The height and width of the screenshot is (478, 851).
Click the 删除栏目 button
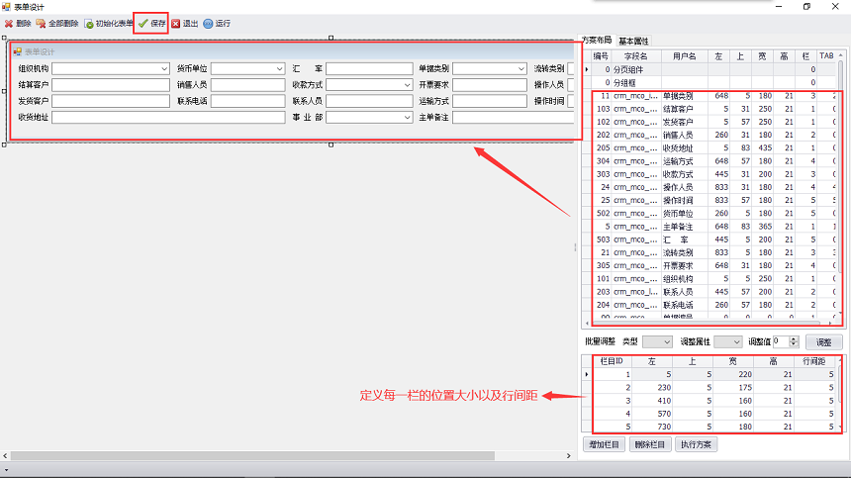650,444
